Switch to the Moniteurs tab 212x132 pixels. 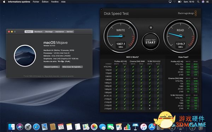pos(39,32)
